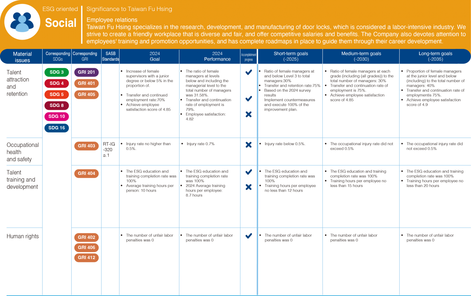471x296 pixels.
Task: Click the Social people icon
Action: point(22,22)
